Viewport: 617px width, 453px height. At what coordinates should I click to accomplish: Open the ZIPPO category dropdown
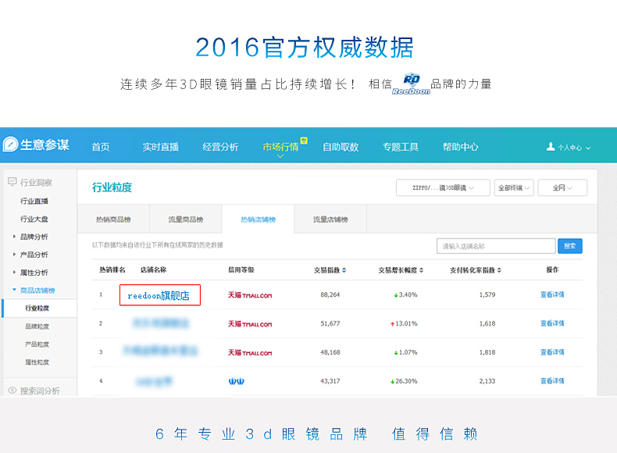(443, 187)
